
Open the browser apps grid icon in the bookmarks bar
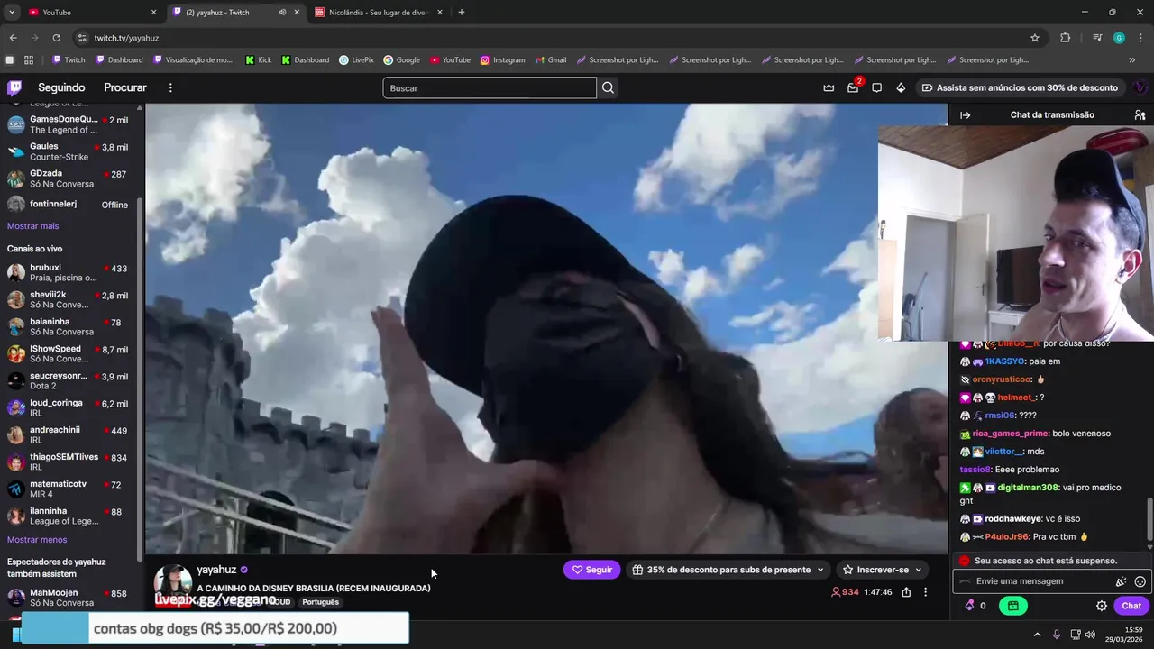click(x=29, y=60)
